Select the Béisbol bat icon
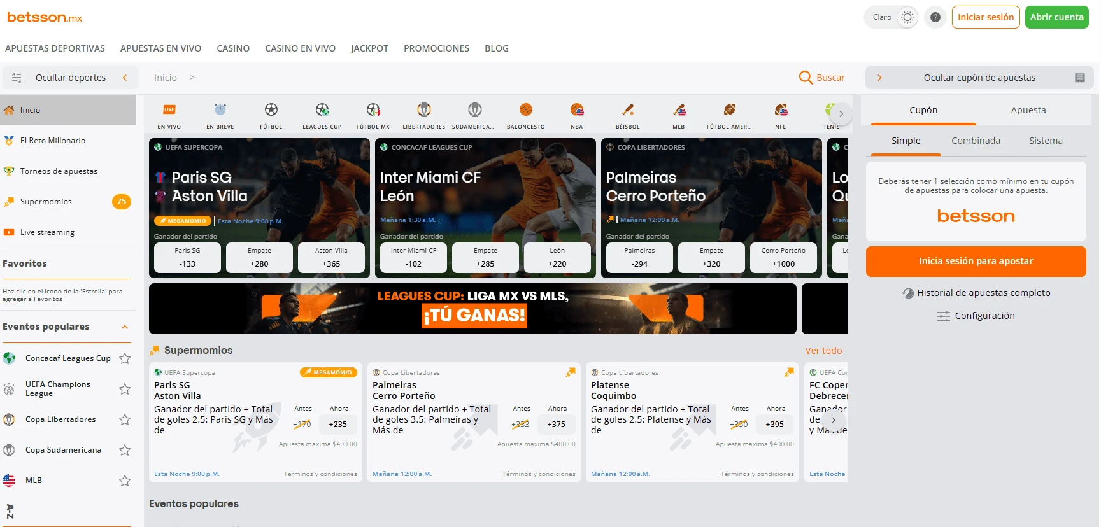The height and width of the screenshot is (527, 1101). (628, 110)
